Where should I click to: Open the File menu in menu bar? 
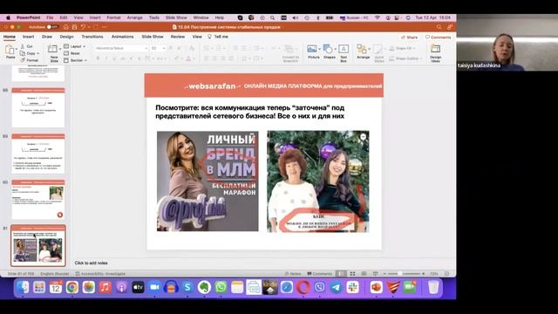50,17
